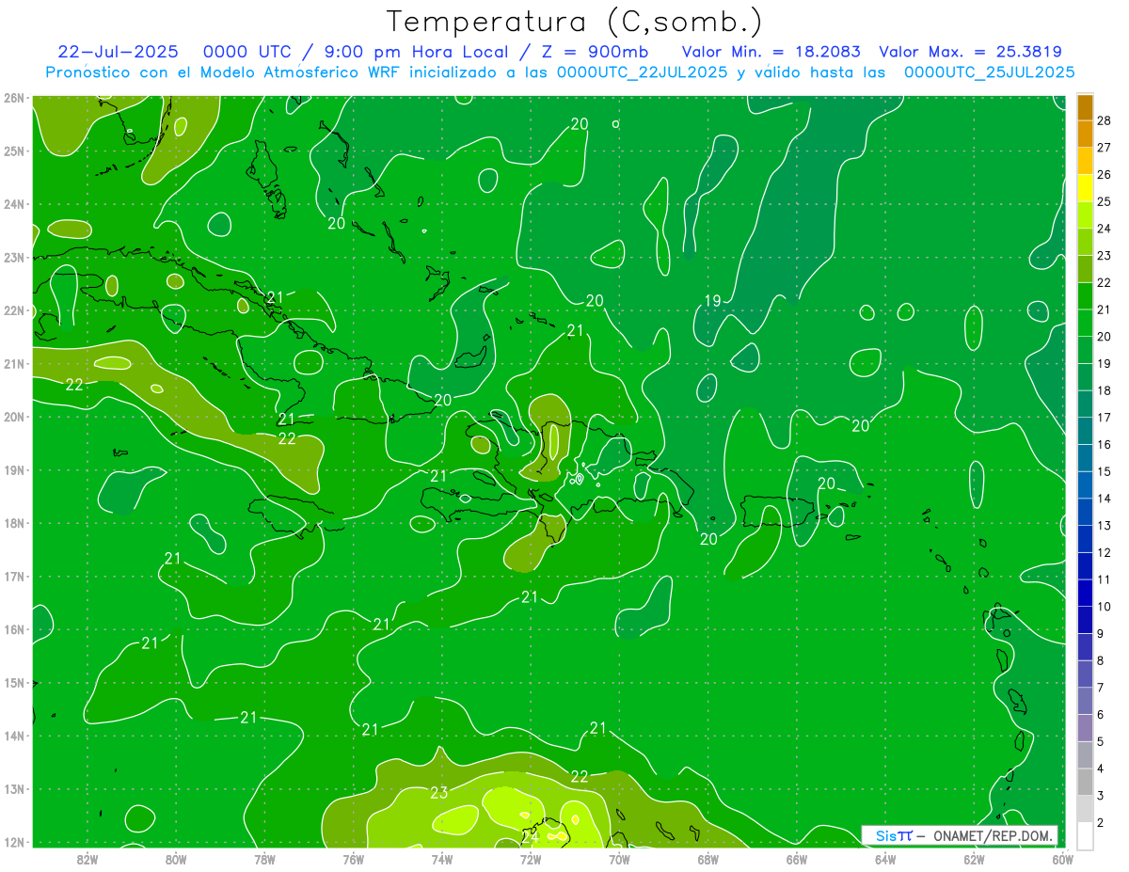Click the "19N" latitude axis label

pyautogui.click(x=13, y=470)
